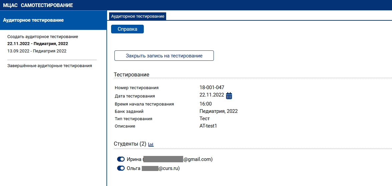Click the description value AT-test1
This screenshot has width=392, height=186.
[x=208, y=126]
